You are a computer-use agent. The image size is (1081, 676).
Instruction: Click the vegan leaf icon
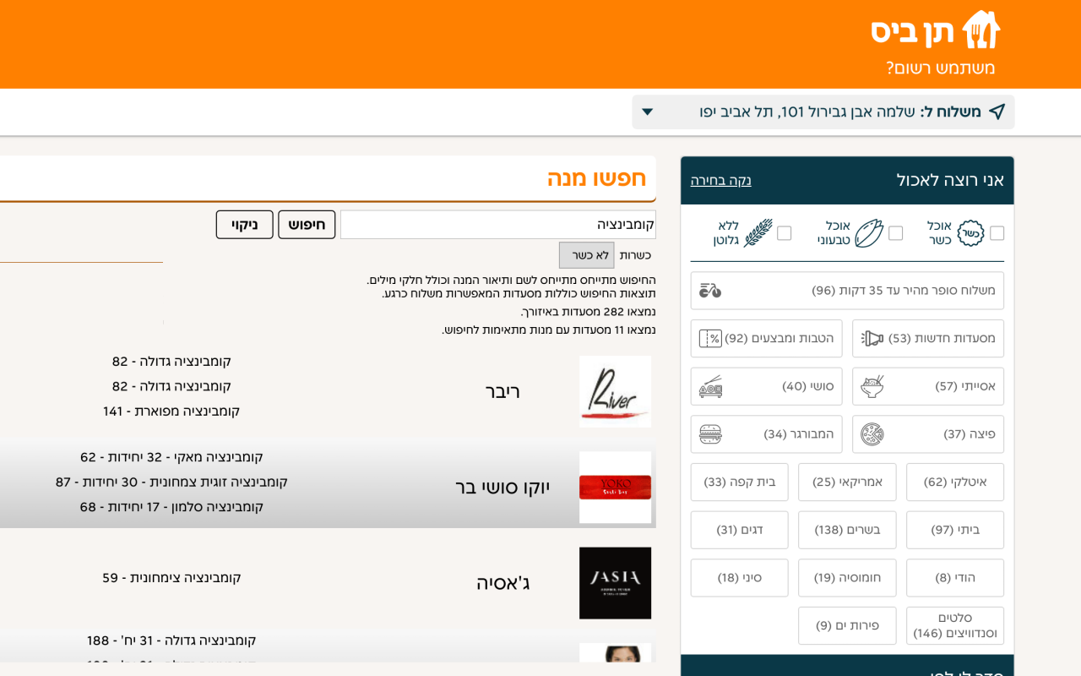869,233
